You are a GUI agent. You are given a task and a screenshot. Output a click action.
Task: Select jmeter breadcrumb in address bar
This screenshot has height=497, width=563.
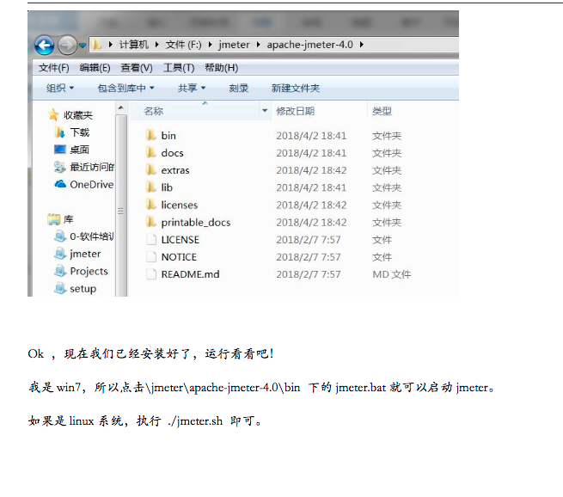coord(234,45)
